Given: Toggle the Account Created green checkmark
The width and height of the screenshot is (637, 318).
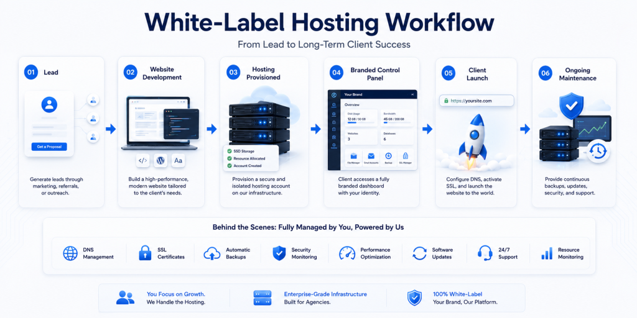Looking at the screenshot, I should (230, 166).
